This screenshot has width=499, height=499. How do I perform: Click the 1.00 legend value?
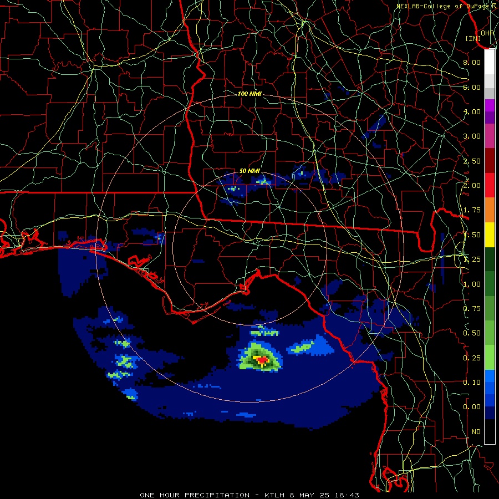[472, 284]
